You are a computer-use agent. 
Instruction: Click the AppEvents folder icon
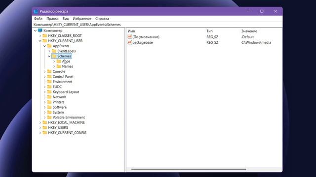click(x=49, y=46)
